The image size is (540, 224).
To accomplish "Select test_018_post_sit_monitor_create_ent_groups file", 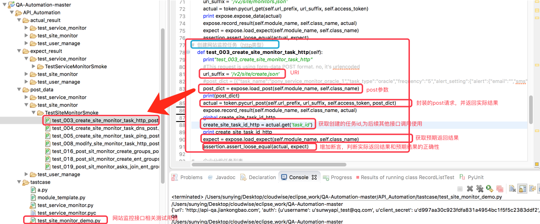I will coord(106,159).
